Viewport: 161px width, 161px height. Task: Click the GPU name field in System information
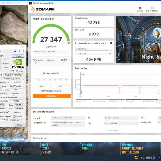(68, 118)
